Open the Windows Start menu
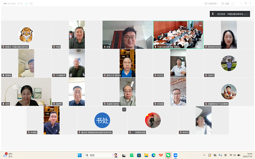Screen dimensions: 255x159 80,155
